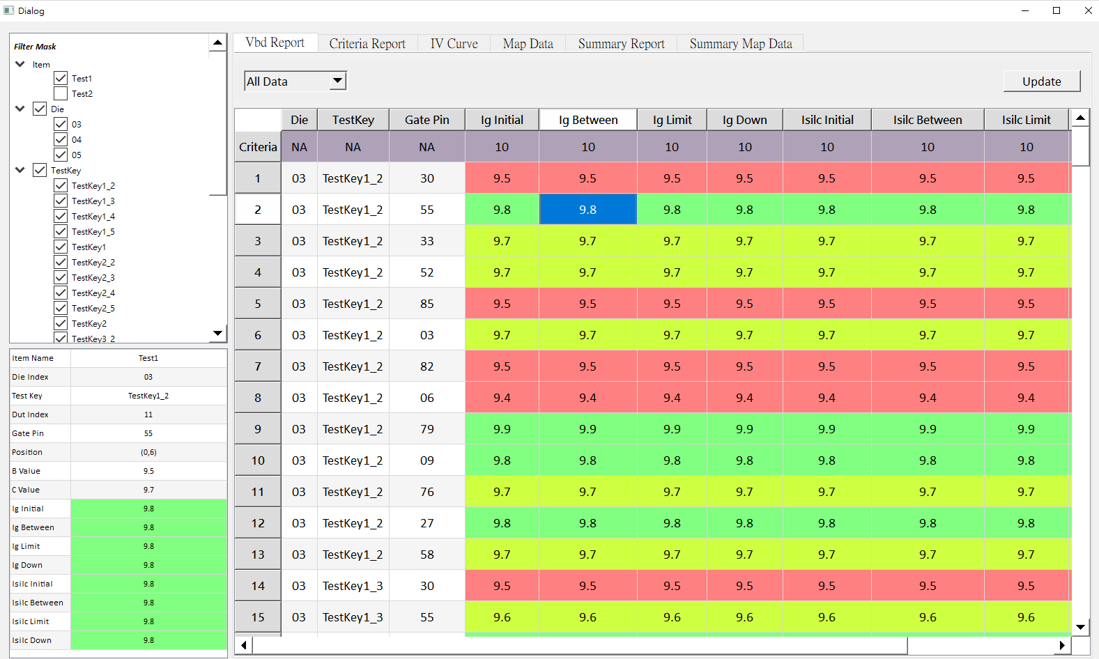Toggle TestKey2_3 filter checkbox
Screen dimensions: 1099x659
pyautogui.click(x=61, y=277)
